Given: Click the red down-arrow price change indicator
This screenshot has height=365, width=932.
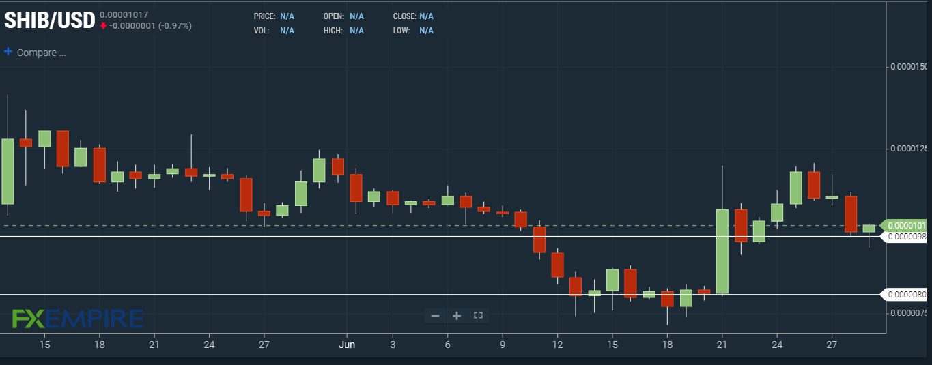Looking at the screenshot, I should click(103, 26).
